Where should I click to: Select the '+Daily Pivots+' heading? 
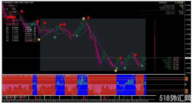click(12, 24)
